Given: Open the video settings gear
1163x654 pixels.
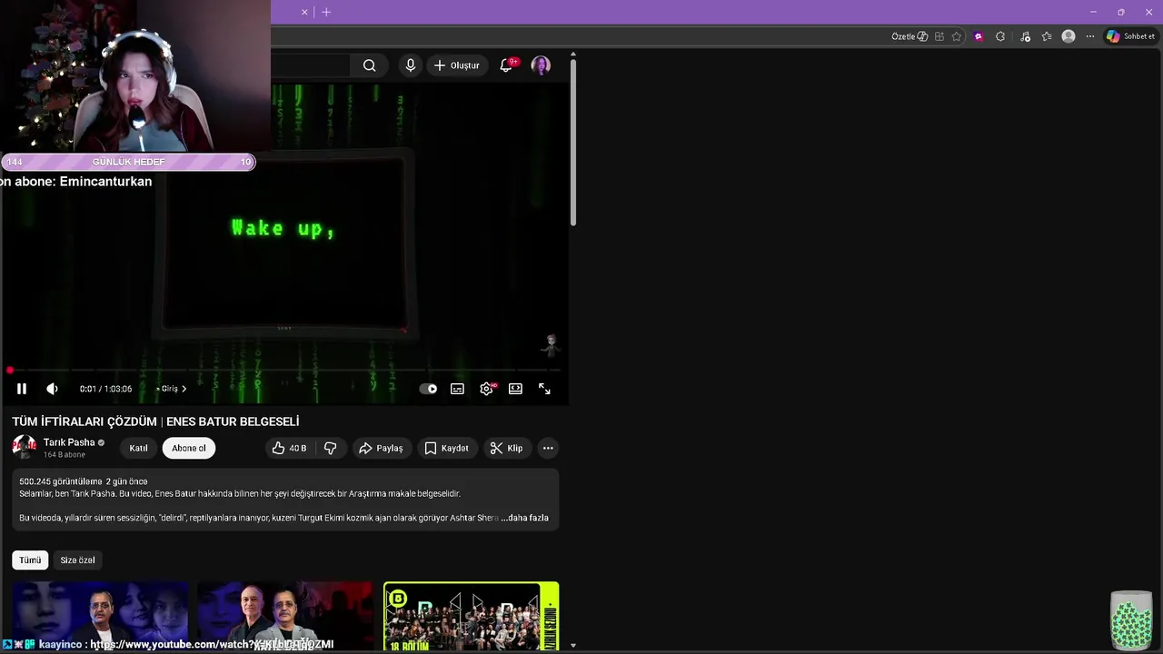Looking at the screenshot, I should 487,389.
